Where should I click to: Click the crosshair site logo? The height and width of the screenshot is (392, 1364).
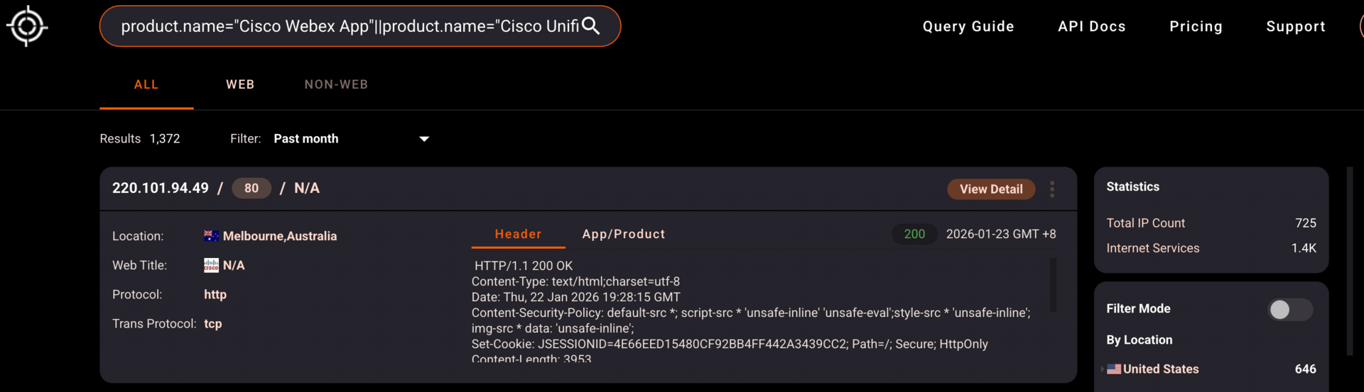tap(27, 26)
